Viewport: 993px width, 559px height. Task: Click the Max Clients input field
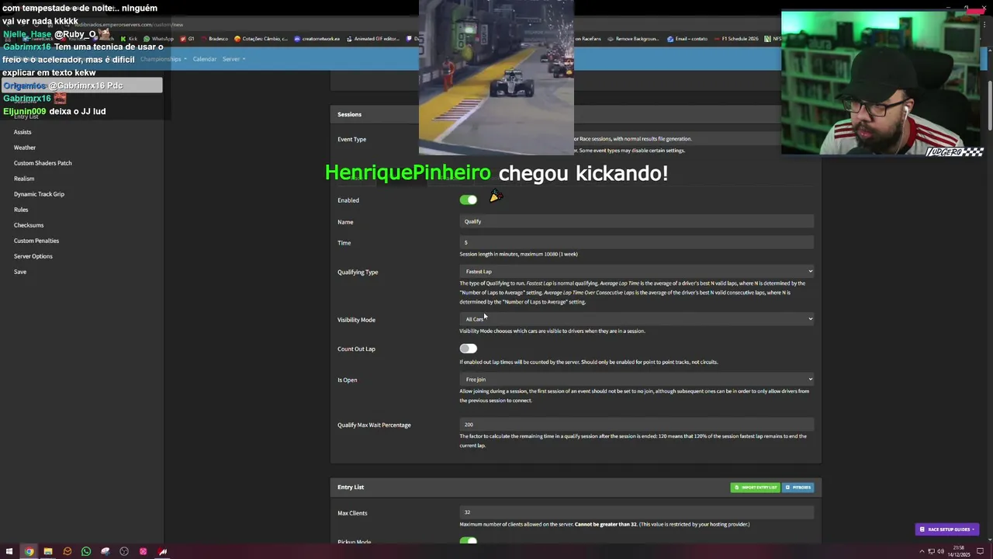pyautogui.click(x=637, y=512)
